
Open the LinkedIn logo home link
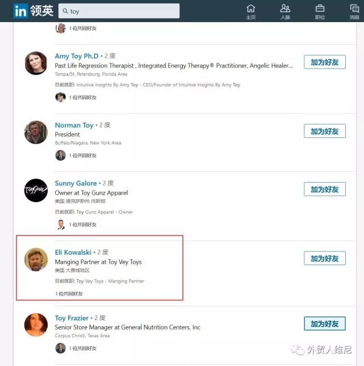pyautogui.click(x=33, y=11)
